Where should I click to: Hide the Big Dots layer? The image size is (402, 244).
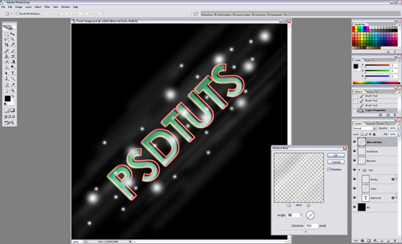[354, 161]
